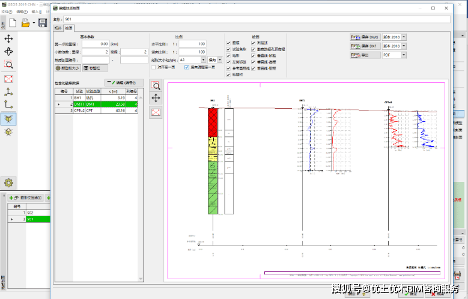Open the settings gear in left sidebar
The height and width of the screenshot is (299, 468).
coord(9,183)
